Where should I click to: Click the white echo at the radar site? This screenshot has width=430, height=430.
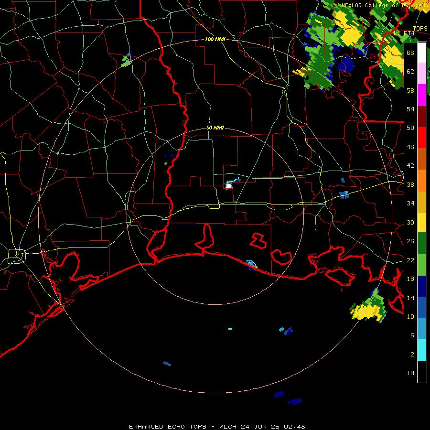pos(229,186)
